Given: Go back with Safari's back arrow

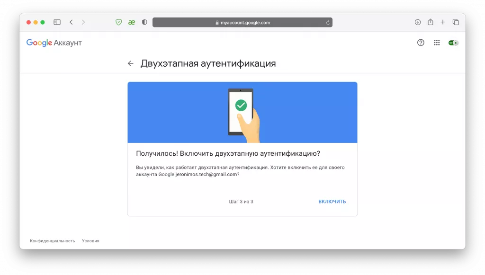Looking at the screenshot, I should coord(71,22).
